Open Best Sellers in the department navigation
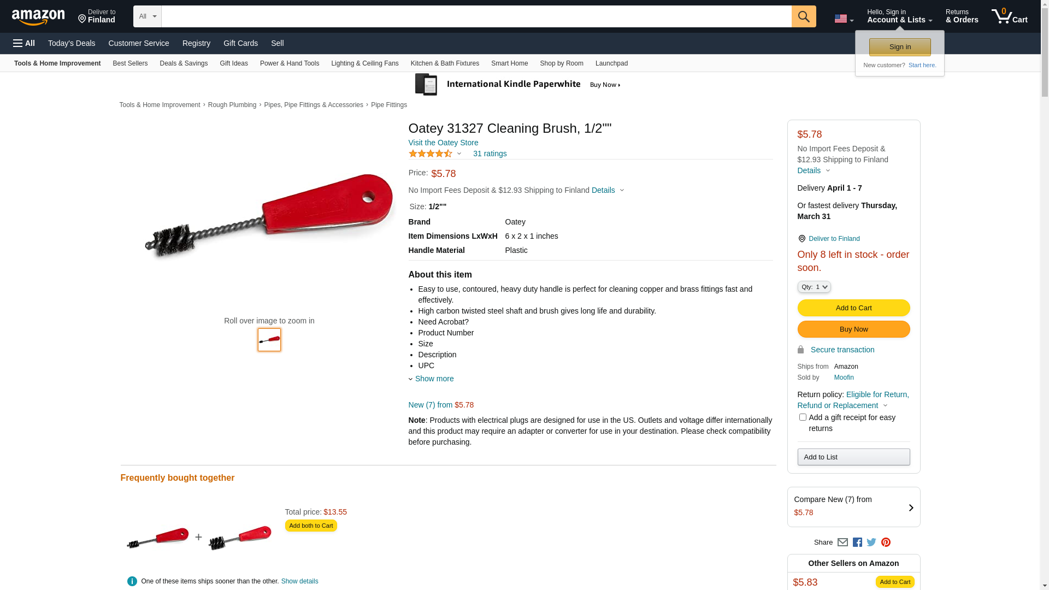This screenshot has height=590, width=1049. (130, 63)
